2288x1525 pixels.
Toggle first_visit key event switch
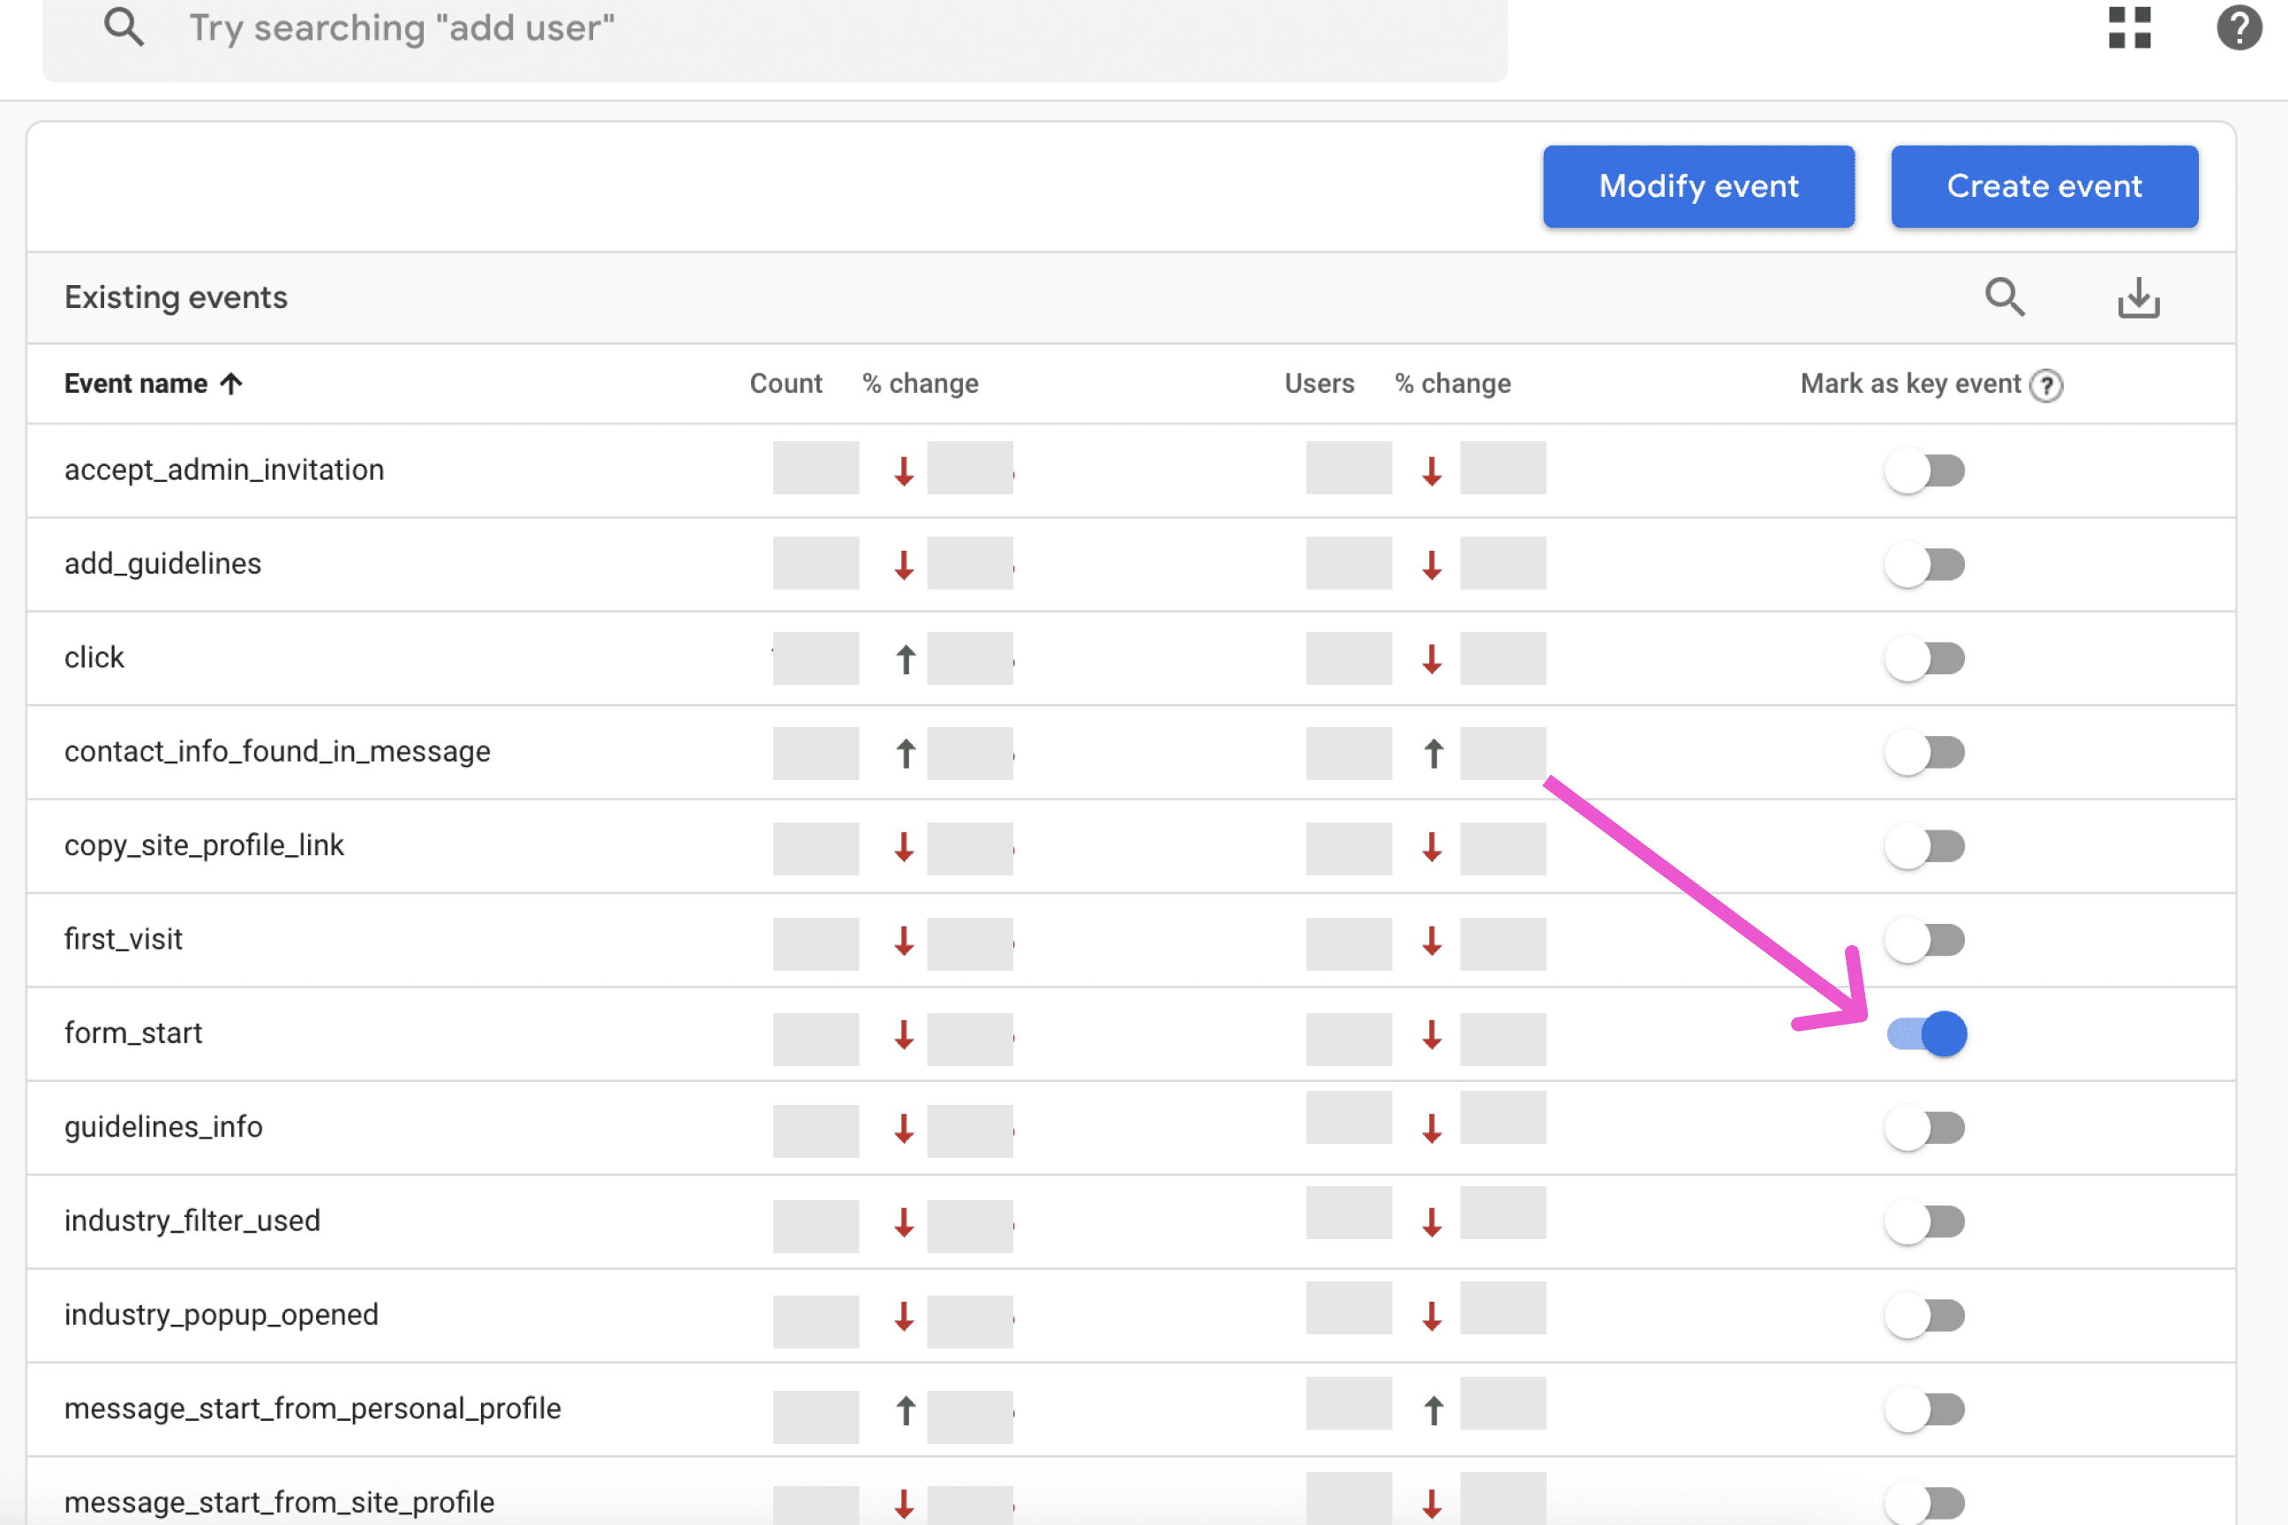click(x=1923, y=940)
